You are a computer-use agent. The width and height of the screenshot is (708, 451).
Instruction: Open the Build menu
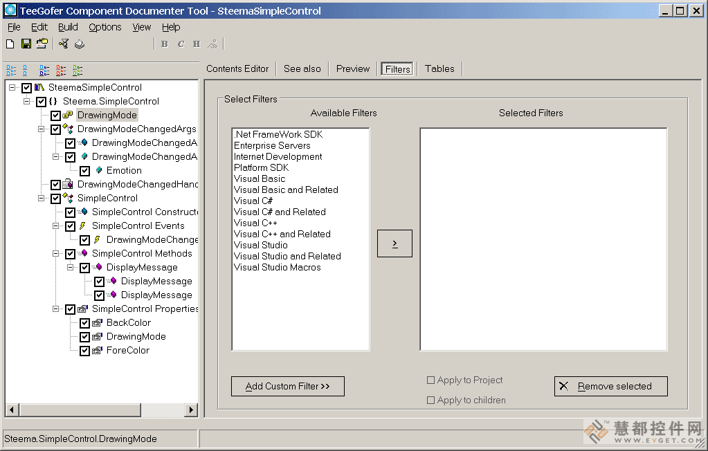click(68, 27)
